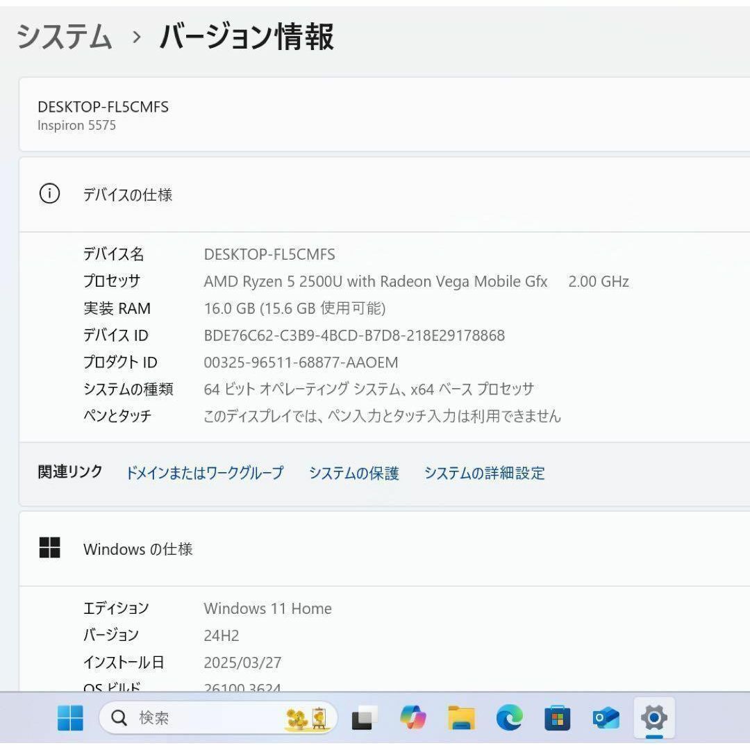
Task: Click the breadcrumb chevron separator
Action: tap(136, 37)
